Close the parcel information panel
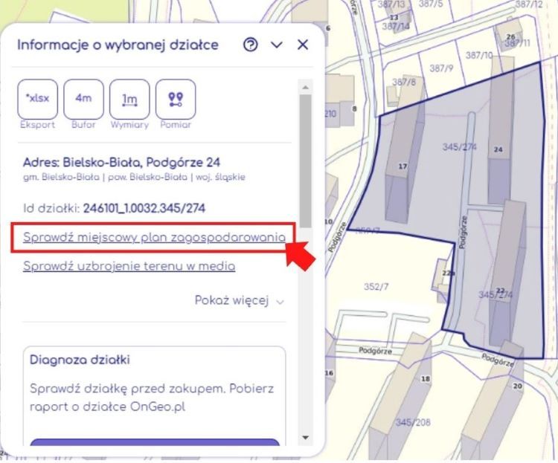Image resolution: width=558 pixels, height=463 pixels. [303, 45]
